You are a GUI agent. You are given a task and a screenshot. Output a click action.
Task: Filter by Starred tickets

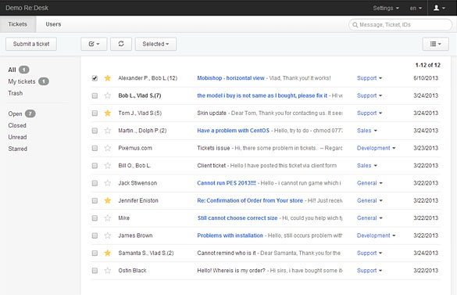(x=17, y=149)
